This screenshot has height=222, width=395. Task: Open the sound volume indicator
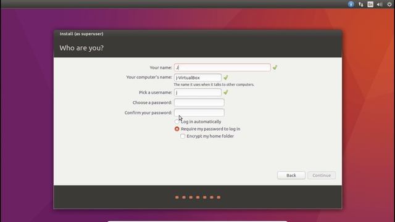coord(380,4)
